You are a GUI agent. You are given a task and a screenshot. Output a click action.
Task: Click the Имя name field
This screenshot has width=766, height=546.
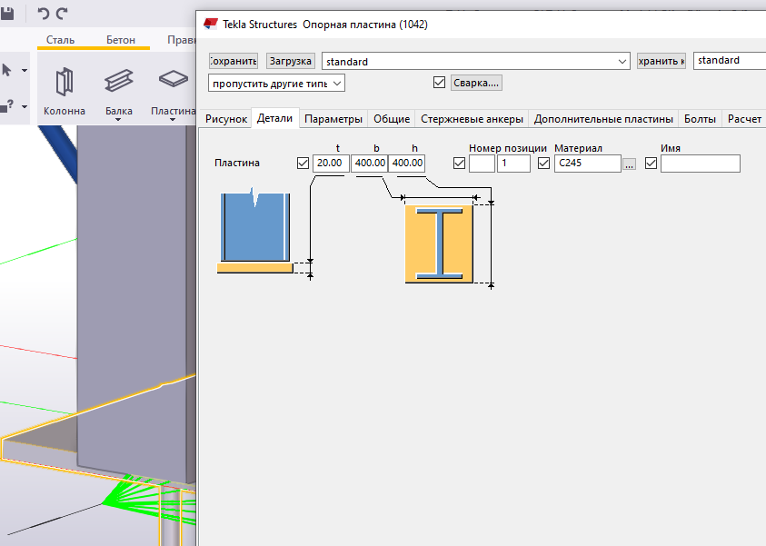(x=700, y=164)
